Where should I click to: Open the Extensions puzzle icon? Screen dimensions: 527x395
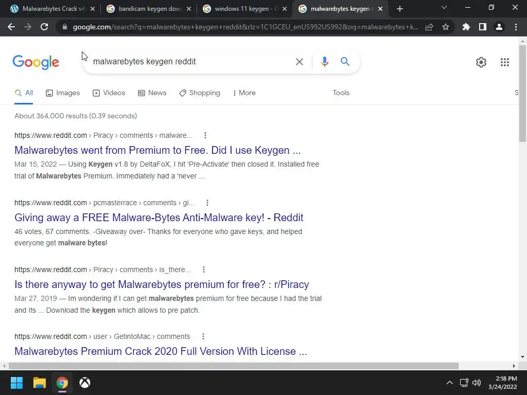[466, 27]
